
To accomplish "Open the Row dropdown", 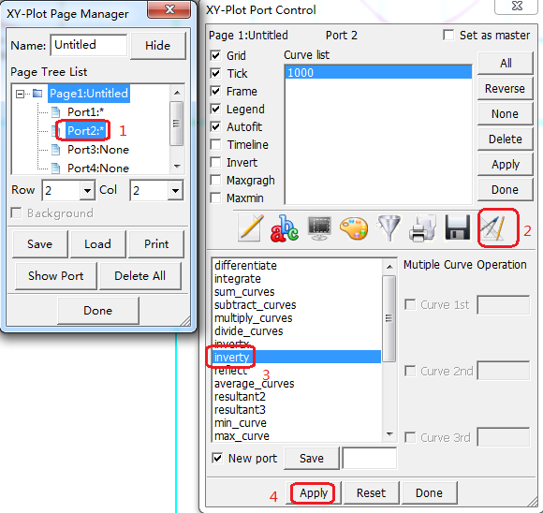I will (x=87, y=190).
